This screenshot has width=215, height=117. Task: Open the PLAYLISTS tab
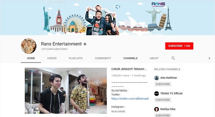coord(76,58)
